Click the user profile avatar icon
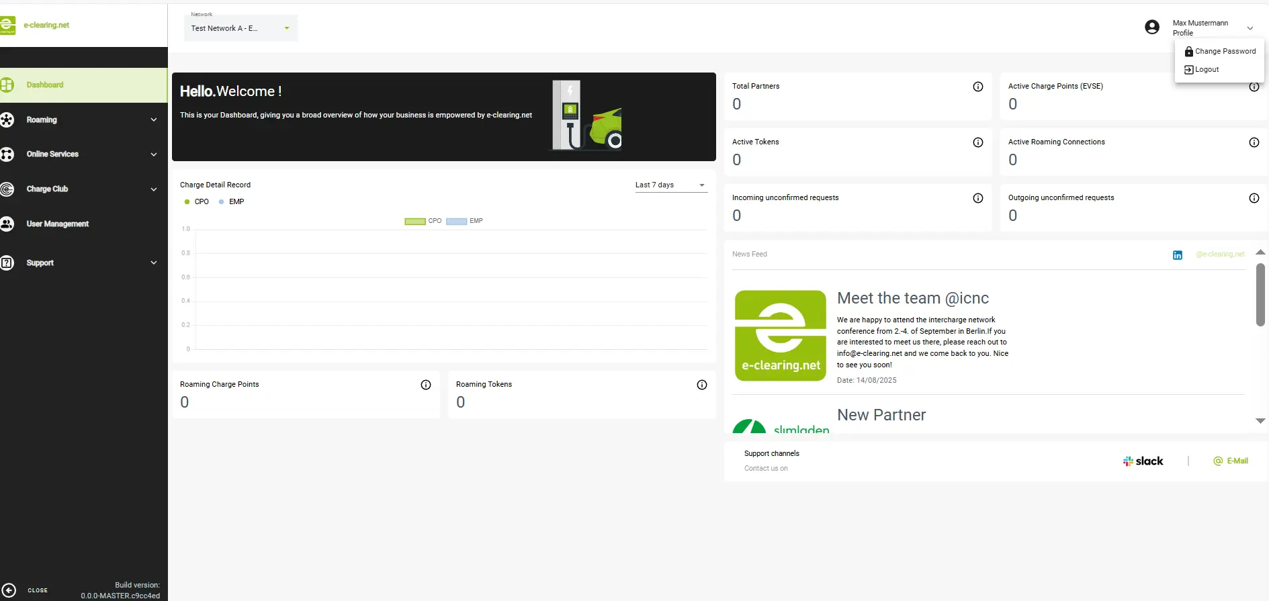 (1151, 28)
